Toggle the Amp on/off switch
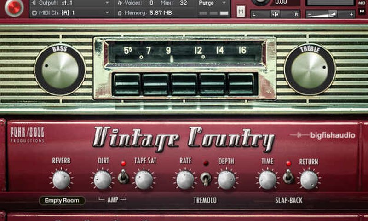Image resolution: width=368 pixels, height=221 pixels. point(123,177)
